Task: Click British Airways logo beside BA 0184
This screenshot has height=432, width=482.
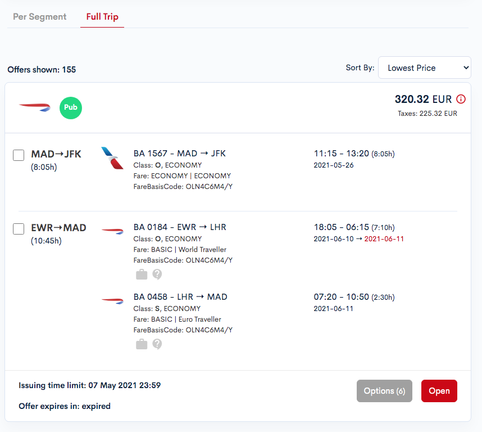Action: 112,231
